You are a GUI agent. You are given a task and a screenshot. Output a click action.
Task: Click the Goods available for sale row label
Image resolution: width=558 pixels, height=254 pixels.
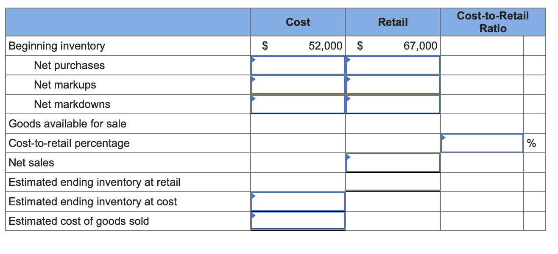point(62,124)
